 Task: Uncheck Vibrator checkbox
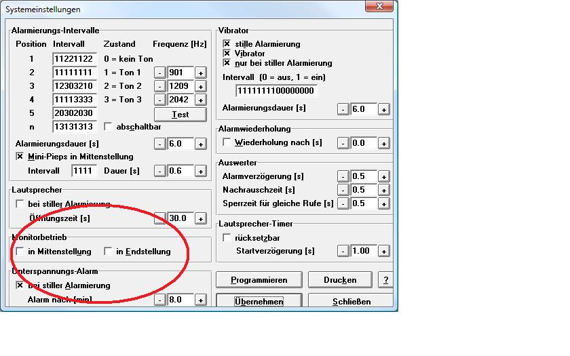(227, 54)
